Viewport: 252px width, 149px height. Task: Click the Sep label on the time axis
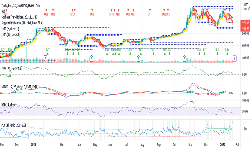(159, 145)
